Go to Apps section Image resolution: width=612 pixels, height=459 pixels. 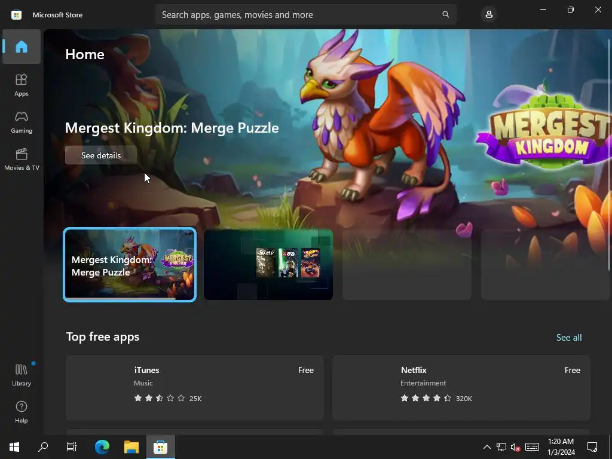(22, 85)
